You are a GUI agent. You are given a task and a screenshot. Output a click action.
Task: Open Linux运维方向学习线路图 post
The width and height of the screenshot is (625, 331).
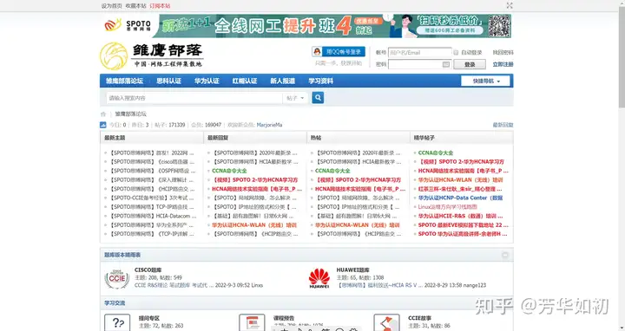pos(448,207)
